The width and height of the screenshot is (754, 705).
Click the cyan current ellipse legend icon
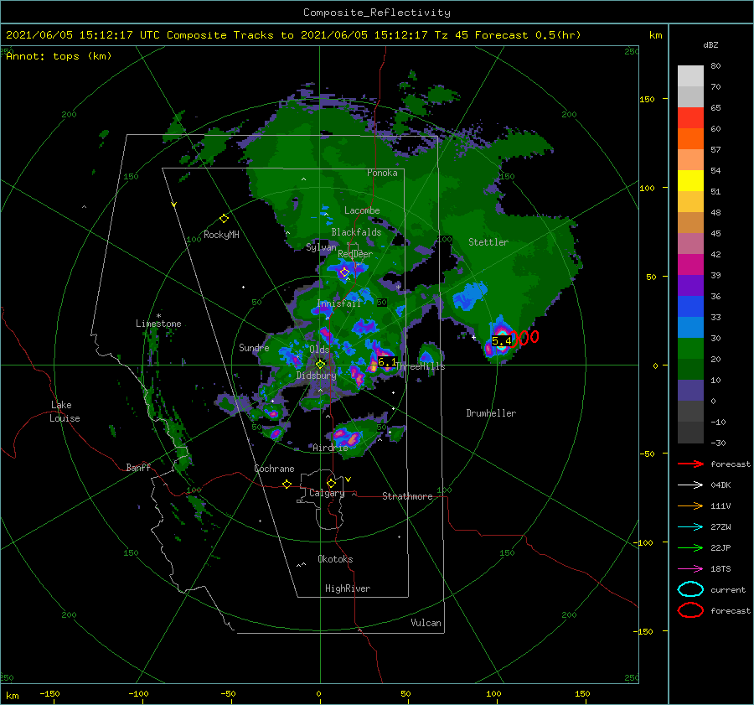point(690,589)
